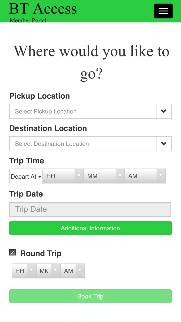This screenshot has width=181, height=322.
Task: Open the return trip HH hour dropdown
Action: (24, 271)
